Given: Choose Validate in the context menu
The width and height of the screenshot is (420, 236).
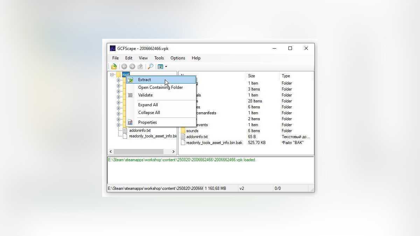Looking at the screenshot, I should [x=145, y=95].
